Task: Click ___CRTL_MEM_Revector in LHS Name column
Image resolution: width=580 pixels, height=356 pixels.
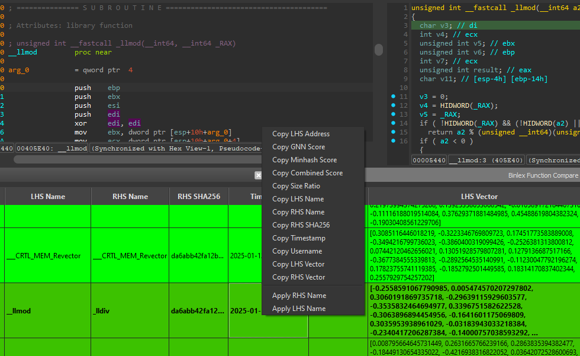Action: 48,256
